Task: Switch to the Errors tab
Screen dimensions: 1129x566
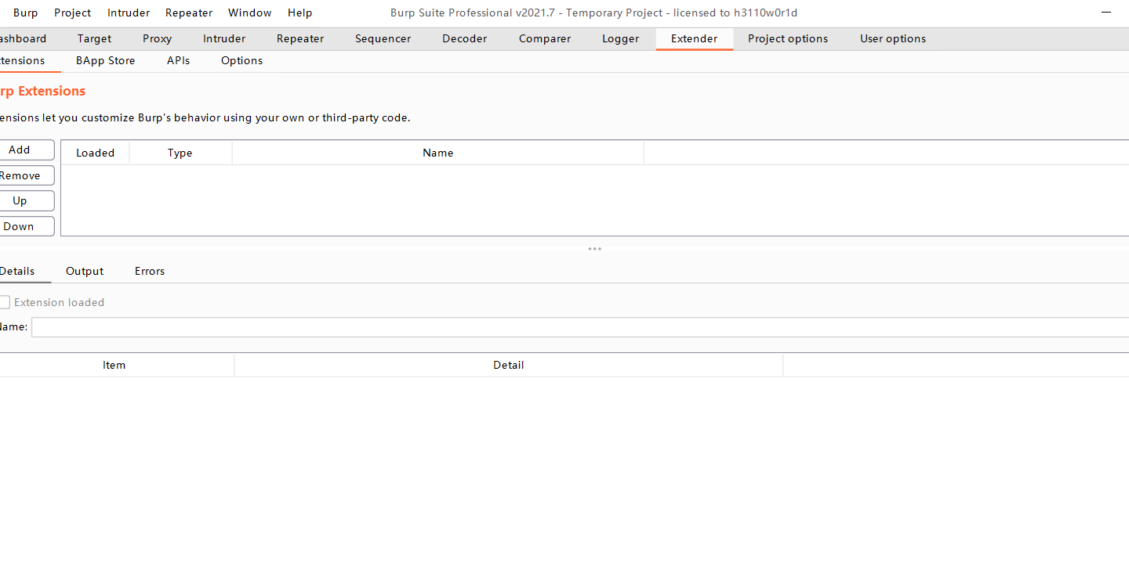Action: [x=150, y=271]
